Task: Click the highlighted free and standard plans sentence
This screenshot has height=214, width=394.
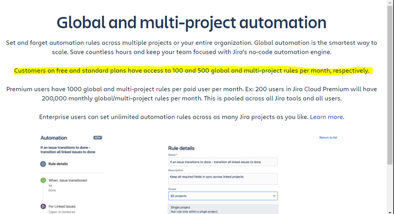Action: (191, 71)
